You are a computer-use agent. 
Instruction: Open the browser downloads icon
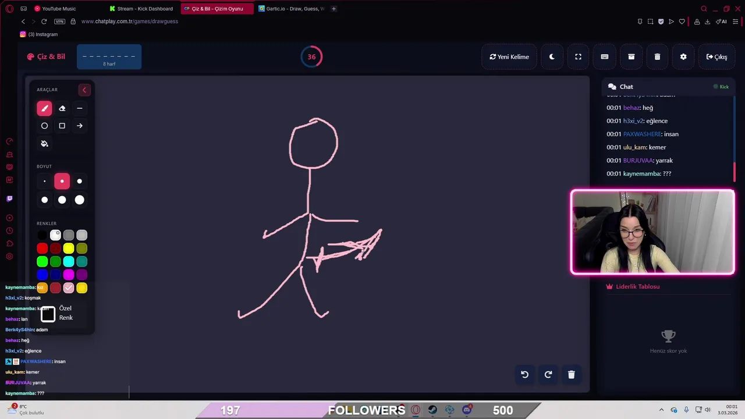pyautogui.click(x=708, y=22)
